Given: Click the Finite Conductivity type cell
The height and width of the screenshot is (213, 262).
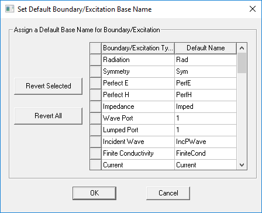Looking at the screenshot, I should click(138, 153).
